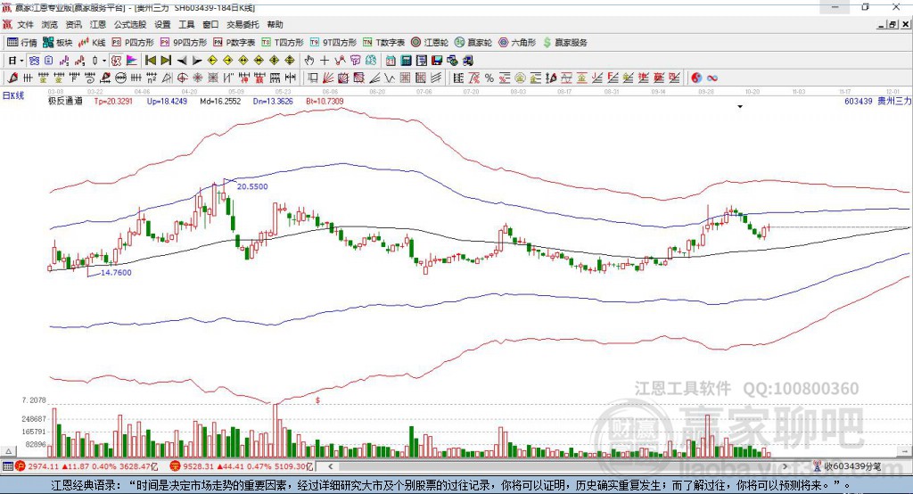Open the 文件 menu
This screenshot has width=913, height=494.
(26, 24)
